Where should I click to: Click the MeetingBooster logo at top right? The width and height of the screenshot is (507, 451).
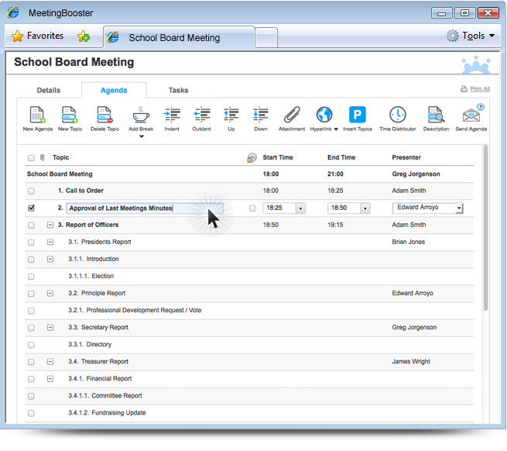point(476,64)
